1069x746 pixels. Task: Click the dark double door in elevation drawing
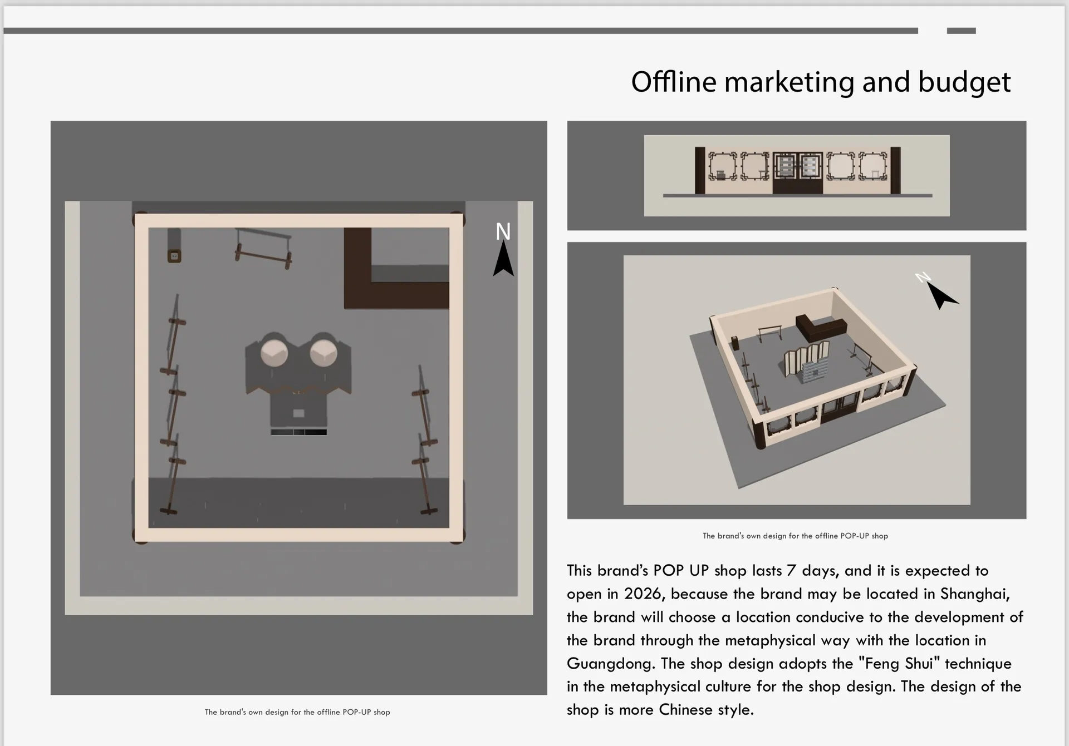click(797, 173)
